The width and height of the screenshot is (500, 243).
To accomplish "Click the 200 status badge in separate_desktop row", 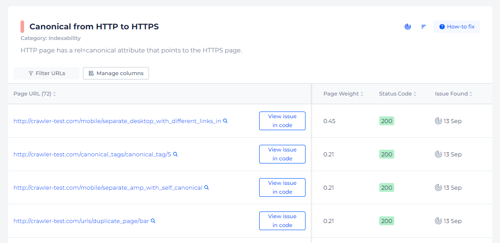I will click(x=386, y=121).
